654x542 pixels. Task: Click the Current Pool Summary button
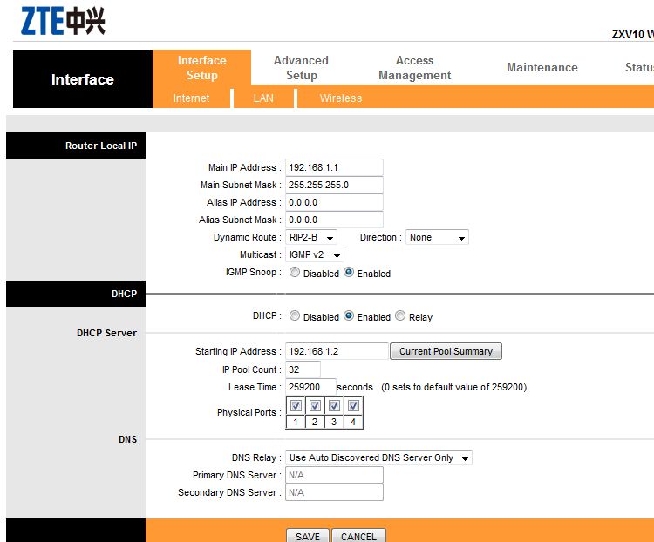pyautogui.click(x=446, y=351)
